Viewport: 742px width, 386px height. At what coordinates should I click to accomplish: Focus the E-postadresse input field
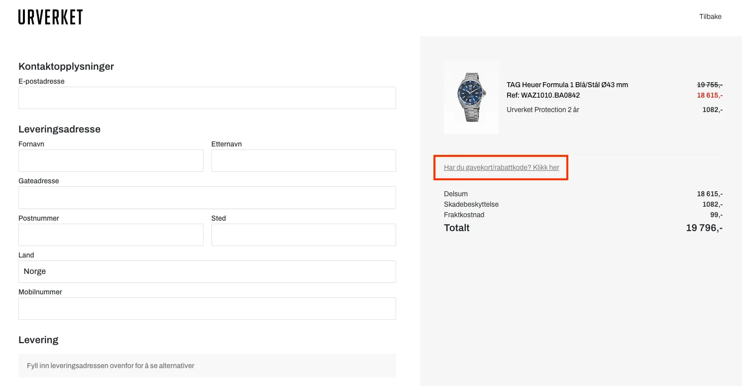tap(207, 98)
